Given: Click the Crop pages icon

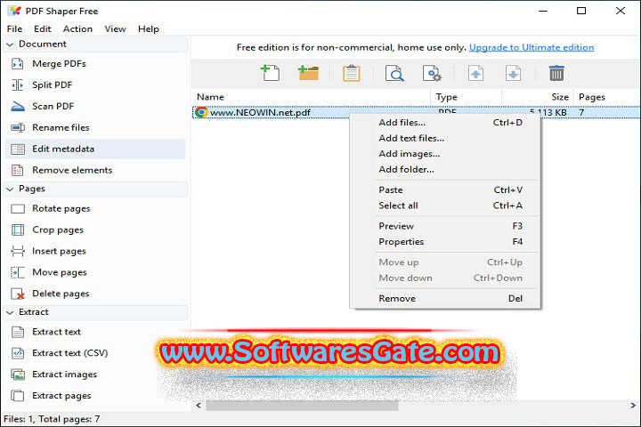Looking at the screenshot, I should coord(18,230).
